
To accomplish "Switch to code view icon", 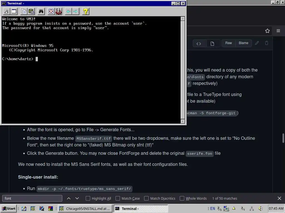I will [199, 44].
